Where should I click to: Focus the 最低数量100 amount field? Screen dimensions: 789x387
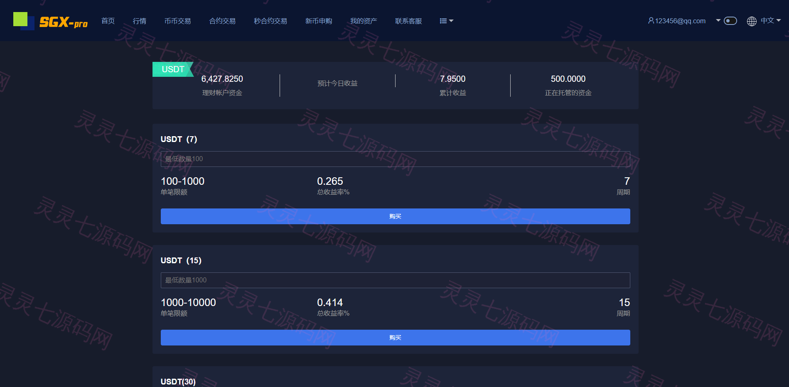[x=395, y=159]
